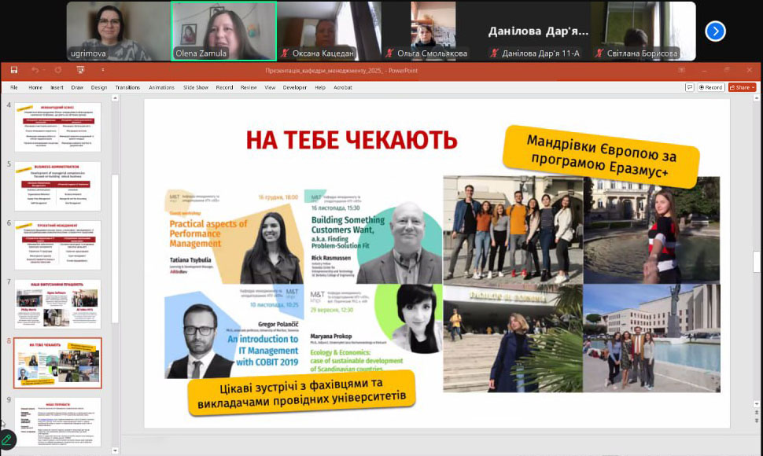Select slide 5 Business Administration thumbnail

(x=57, y=186)
